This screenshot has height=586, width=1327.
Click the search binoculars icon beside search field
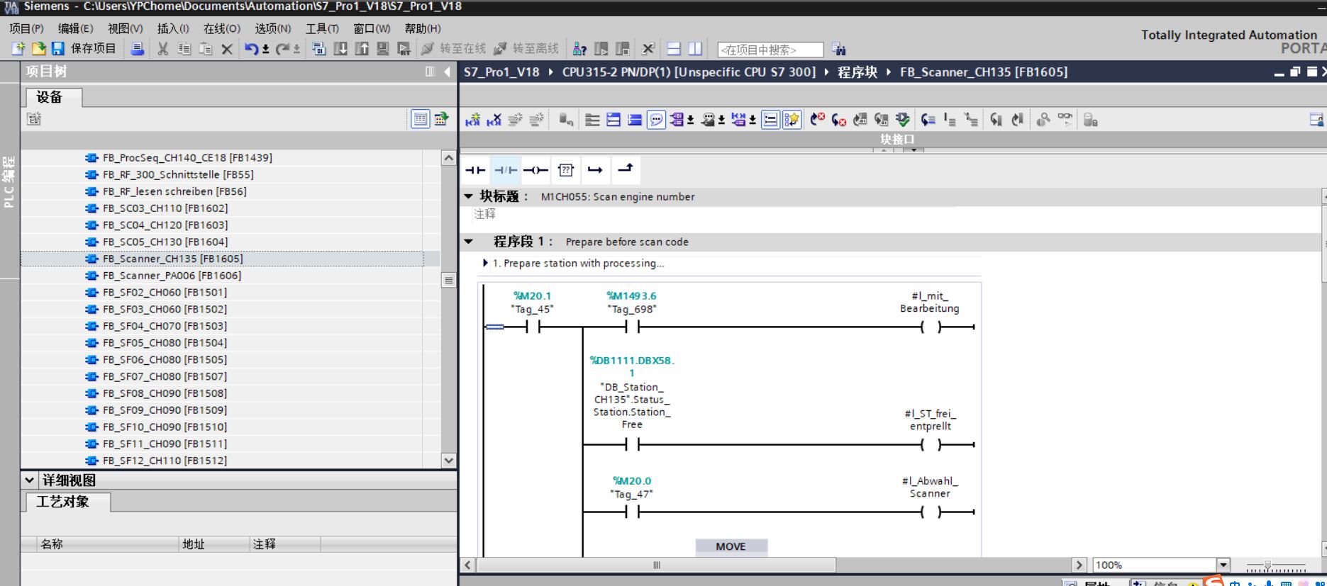point(839,49)
